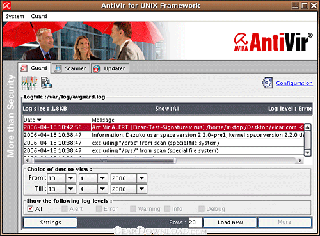The width and height of the screenshot is (320, 236).
Task: Toggle the Error log level checkbox
Action: coord(99,208)
